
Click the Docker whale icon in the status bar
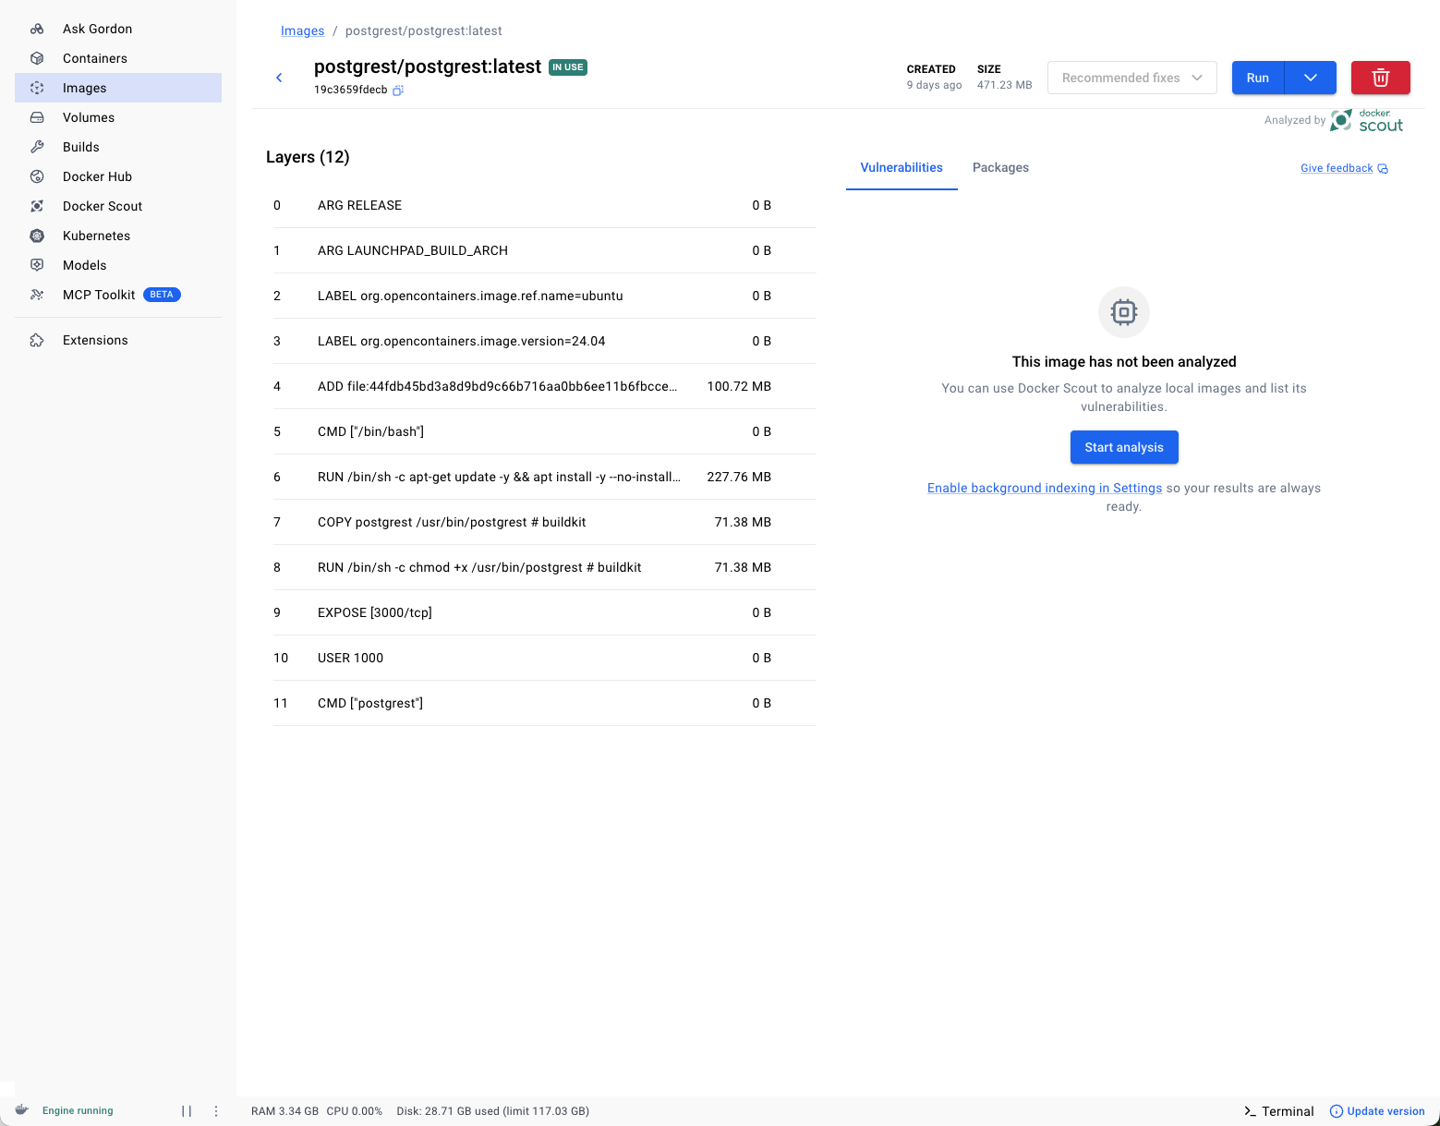click(22, 1110)
